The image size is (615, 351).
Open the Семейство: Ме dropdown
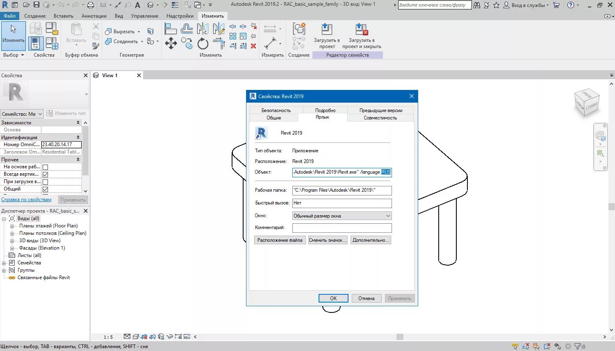pos(22,114)
